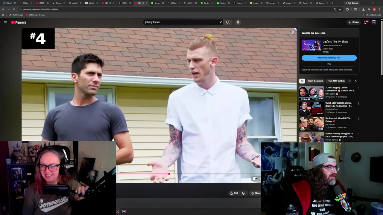Bookmark this page with the star icon
This screenshot has height=215, width=383.
pos(340,9)
